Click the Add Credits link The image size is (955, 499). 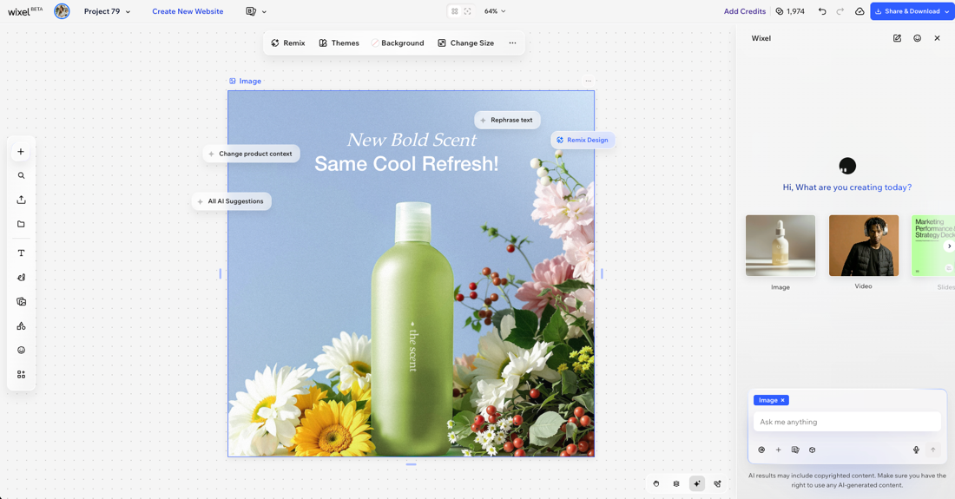744,11
